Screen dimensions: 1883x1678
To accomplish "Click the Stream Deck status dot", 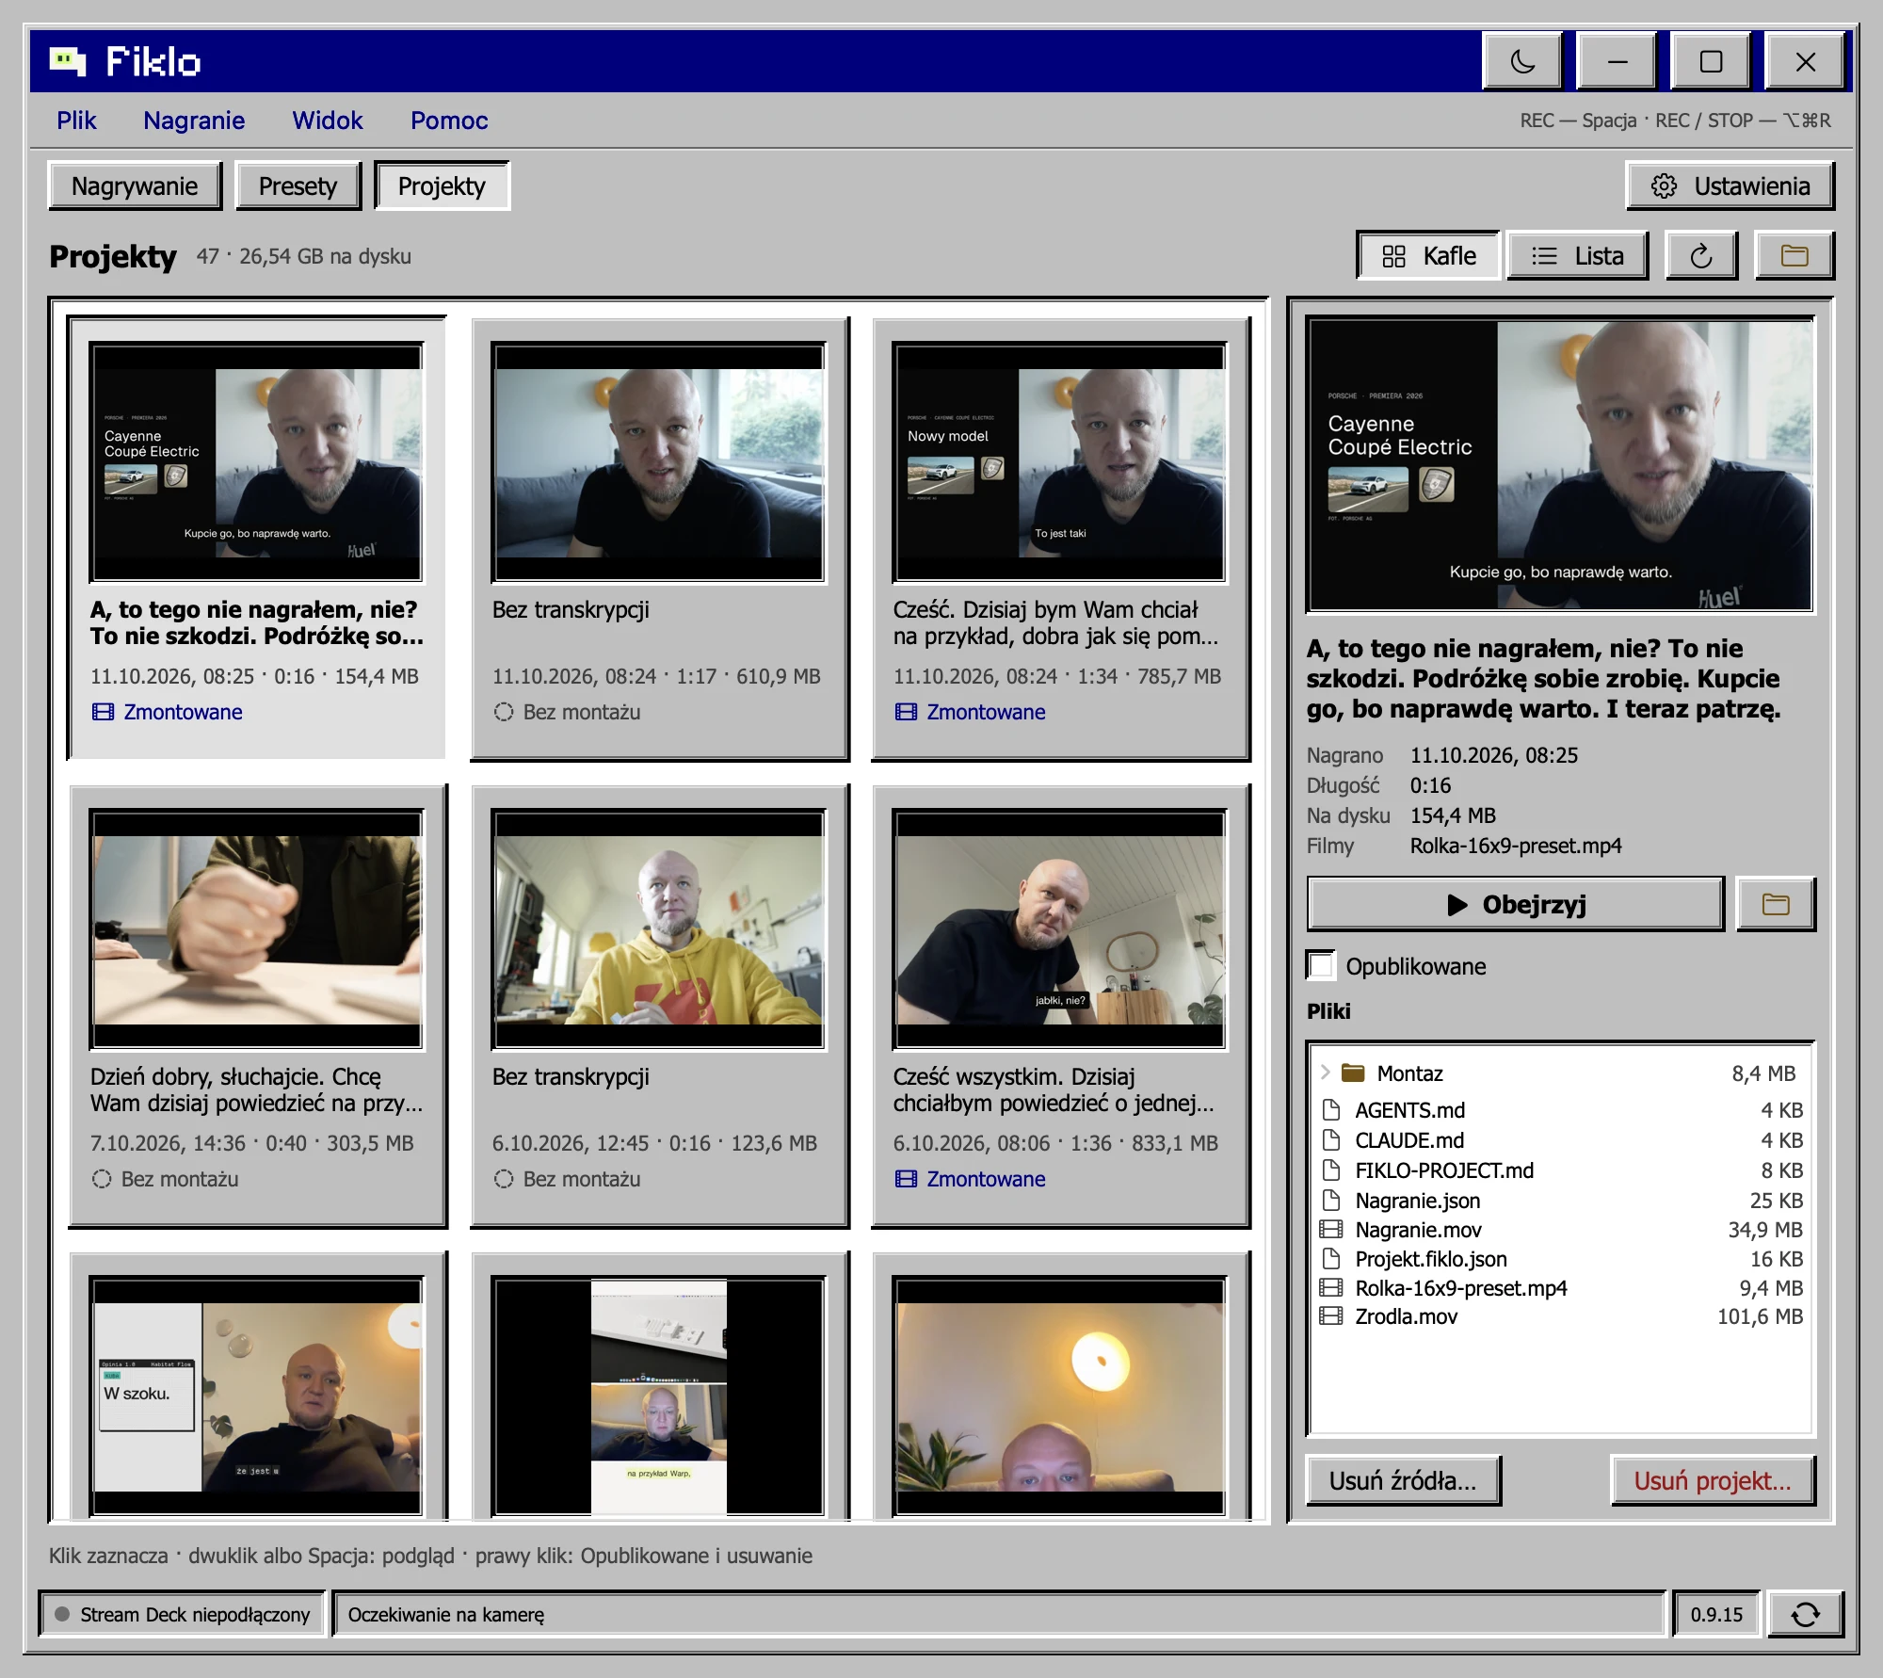I will click(62, 1614).
